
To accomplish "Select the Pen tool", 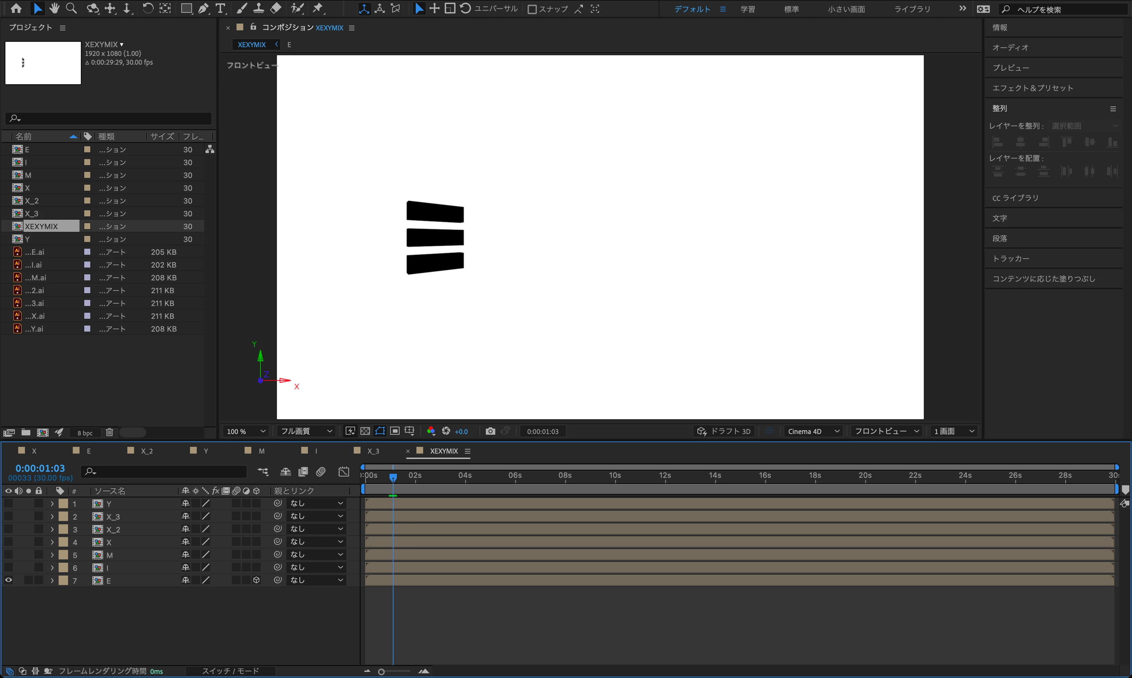I will point(204,8).
